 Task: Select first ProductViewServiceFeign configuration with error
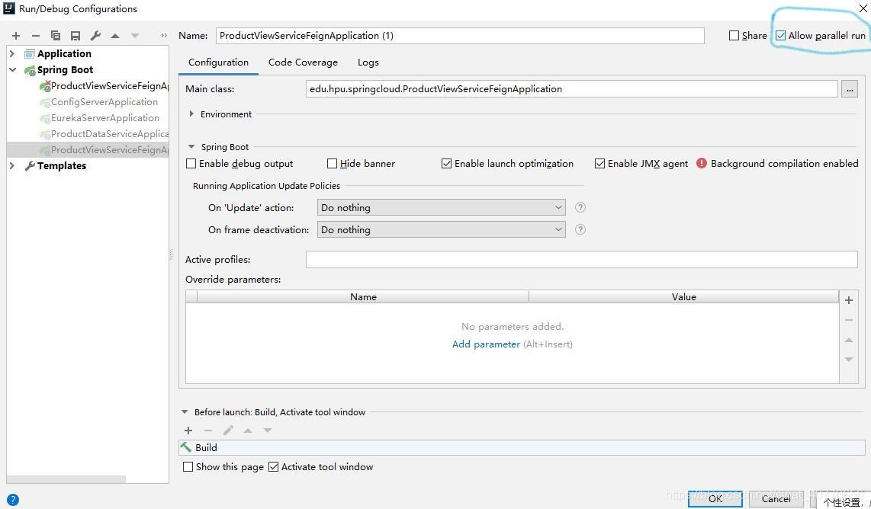coord(104,85)
